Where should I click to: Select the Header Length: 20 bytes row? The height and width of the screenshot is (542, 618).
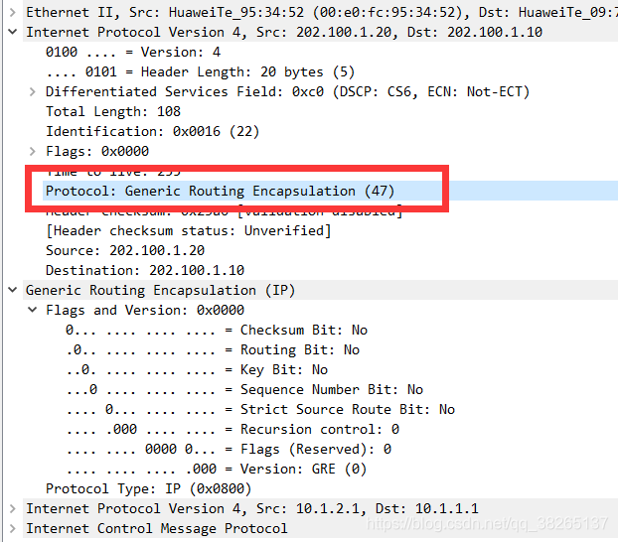[x=201, y=72]
